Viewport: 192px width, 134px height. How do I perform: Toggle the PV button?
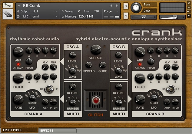pos(189,16)
